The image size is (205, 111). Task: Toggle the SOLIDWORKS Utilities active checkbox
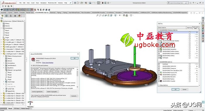(x=159, y=56)
